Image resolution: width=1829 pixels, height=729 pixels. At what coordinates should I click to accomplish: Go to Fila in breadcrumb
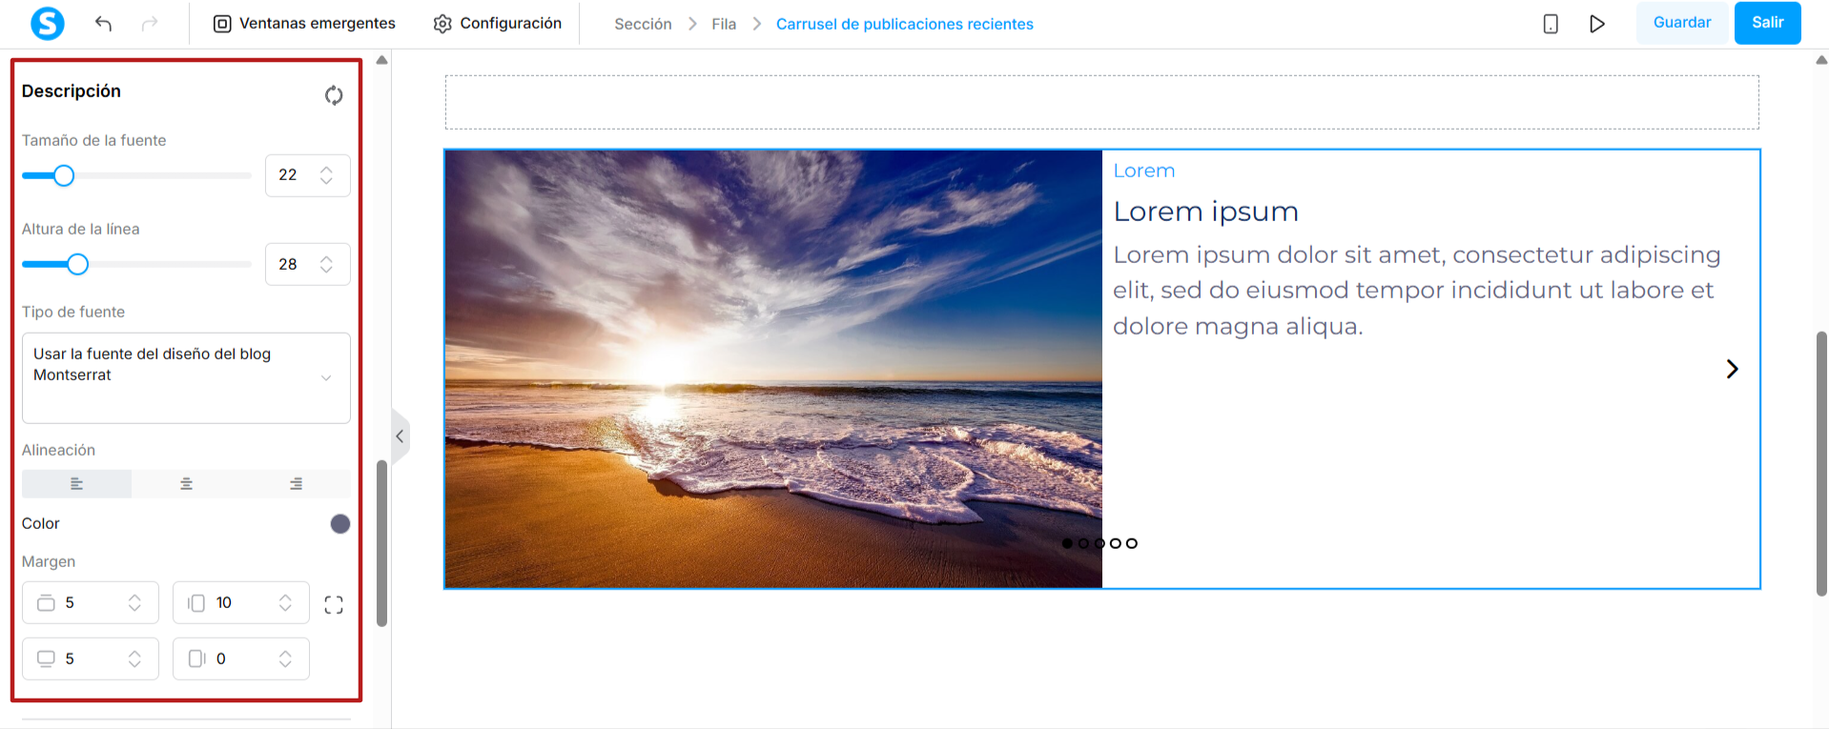click(724, 24)
